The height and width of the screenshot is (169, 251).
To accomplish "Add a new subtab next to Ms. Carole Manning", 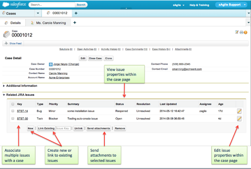I will pyautogui.click(x=75, y=23).
